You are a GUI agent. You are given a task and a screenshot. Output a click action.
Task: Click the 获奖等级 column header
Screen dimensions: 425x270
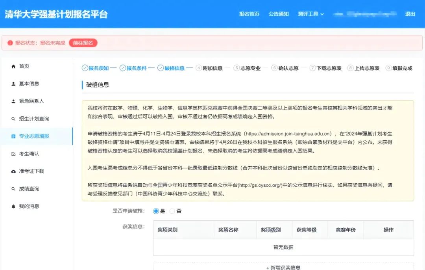pyautogui.click(x=307, y=230)
